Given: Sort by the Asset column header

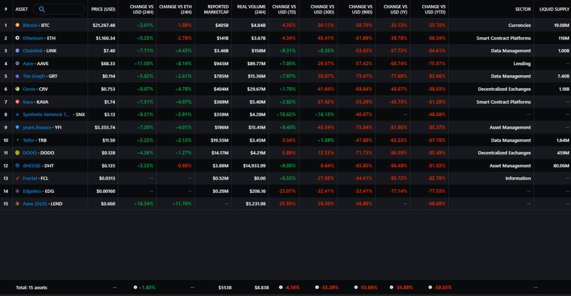Looking at the screenshot, I should click(x=22, y=9).
